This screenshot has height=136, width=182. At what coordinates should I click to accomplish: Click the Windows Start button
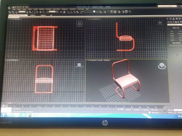point(4,114)
